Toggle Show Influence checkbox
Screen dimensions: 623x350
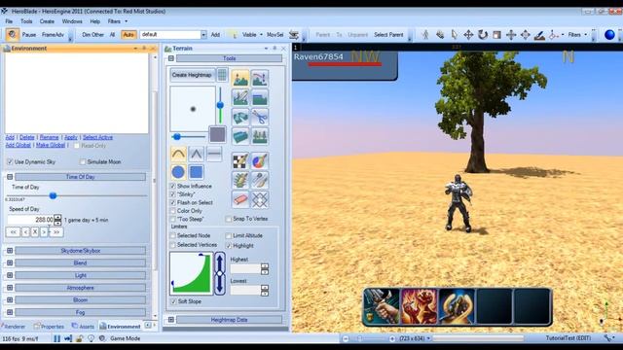point(173,186)
